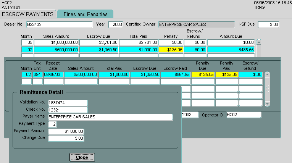Click the partially hidden date field ending in 2003

click(x=190, y=115)
